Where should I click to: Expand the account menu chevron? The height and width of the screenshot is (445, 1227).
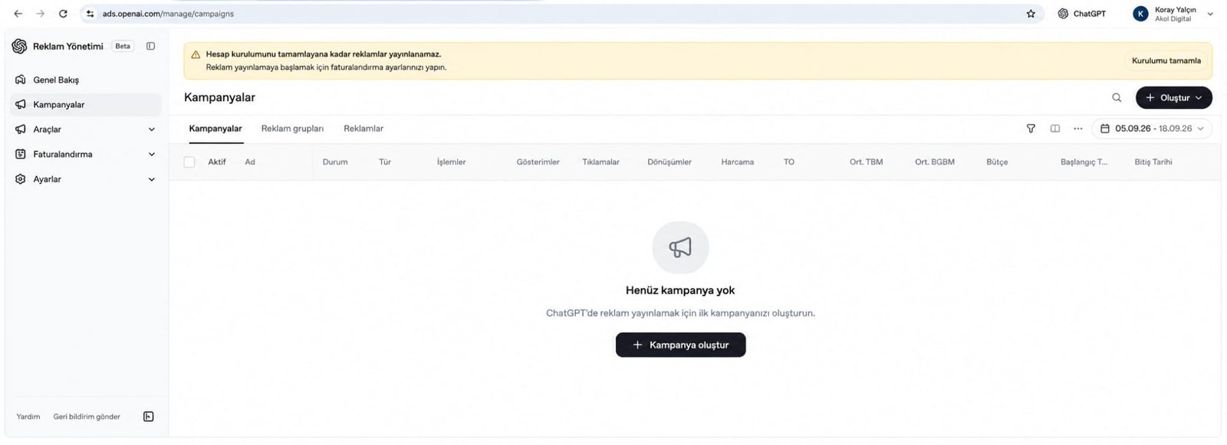(x=1210, y=14)
